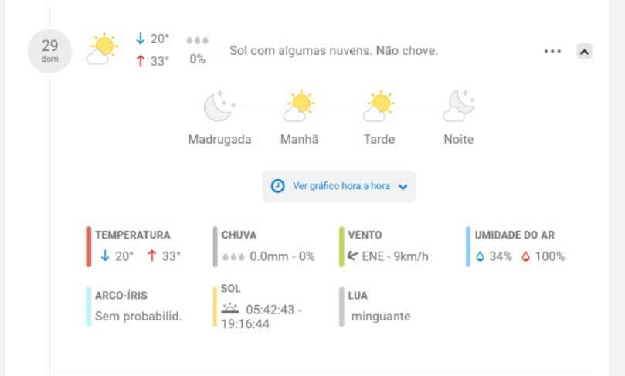Click the sunrise icon under SOL
Image resolution: width=625 pixels, height=376 pixels.
tap(230, 309)
